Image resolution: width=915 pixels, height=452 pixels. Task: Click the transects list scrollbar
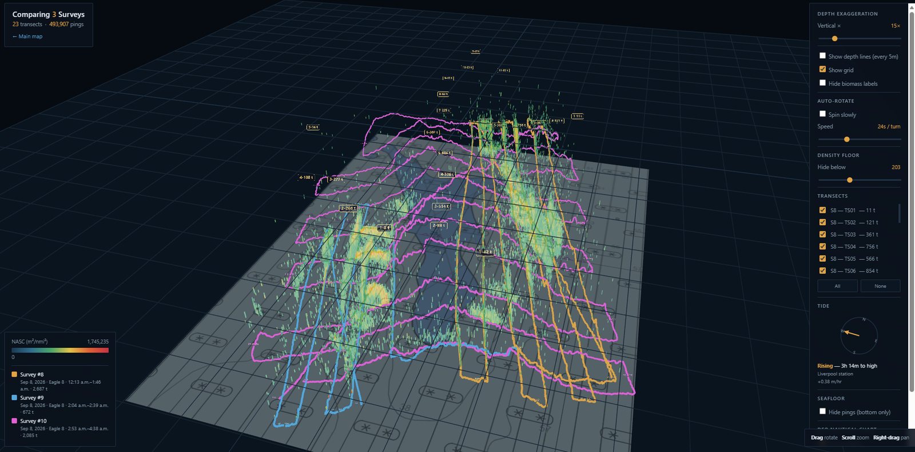900,213
